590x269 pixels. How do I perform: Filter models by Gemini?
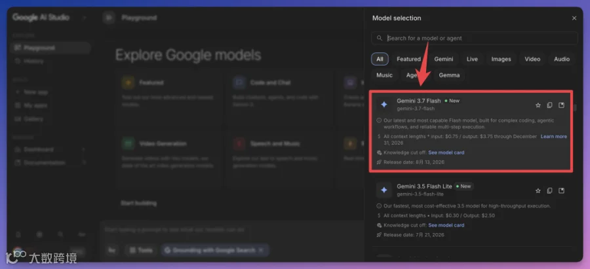(x=444, y=59)
